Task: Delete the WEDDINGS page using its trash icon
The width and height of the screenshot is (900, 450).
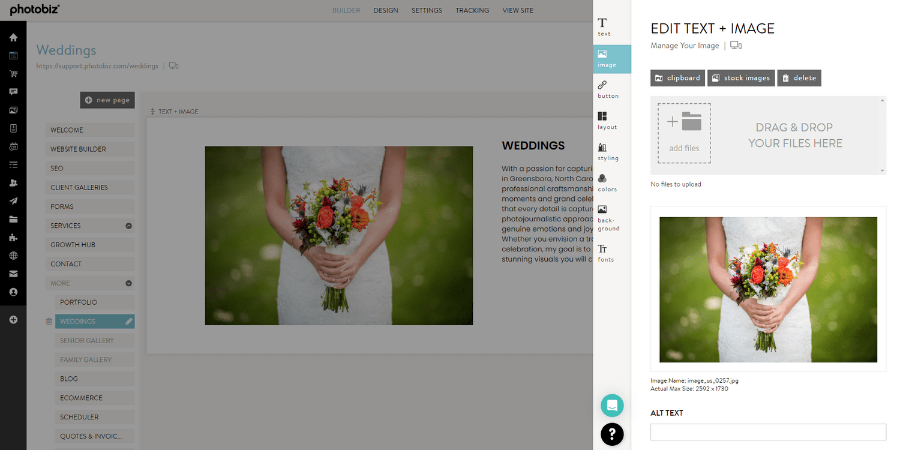Action: [x=49, y=321]
